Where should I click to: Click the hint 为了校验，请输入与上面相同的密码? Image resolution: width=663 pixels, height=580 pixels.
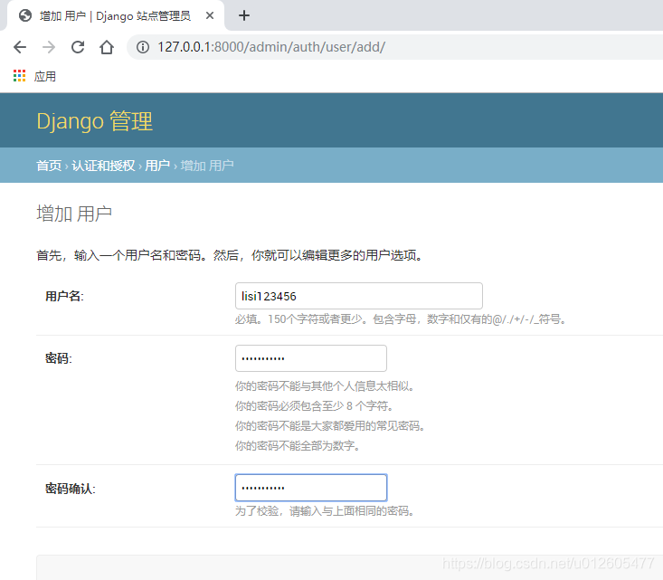point(325,511)
